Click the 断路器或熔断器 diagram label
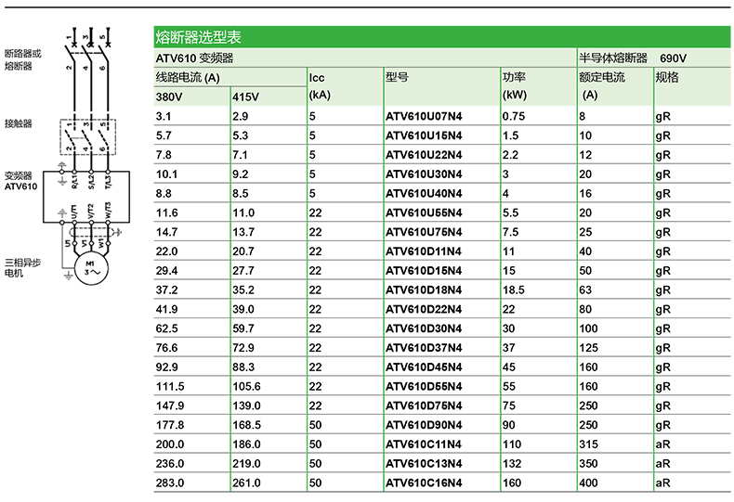This screenshot has width=734, height=502. 23,59
